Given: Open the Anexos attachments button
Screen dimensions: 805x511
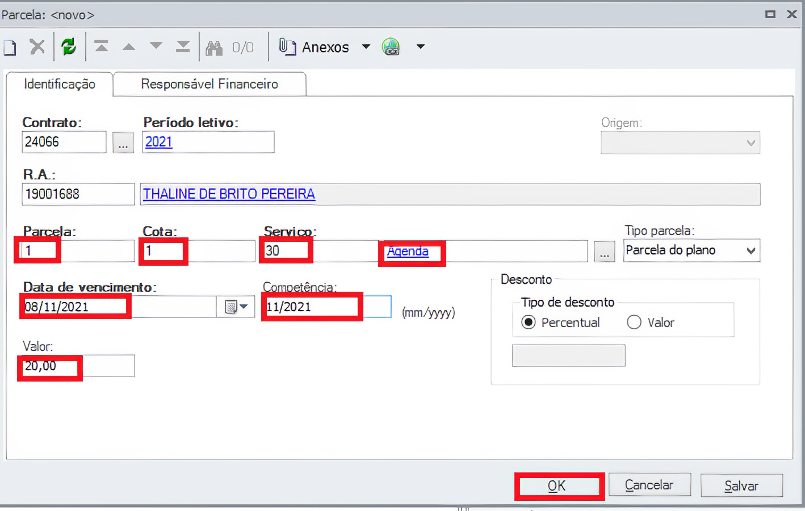Looking at the screenshot, I should 315,47.
